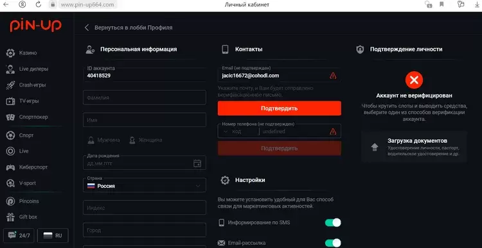Click the Yandex account icon

pos(22,4)
